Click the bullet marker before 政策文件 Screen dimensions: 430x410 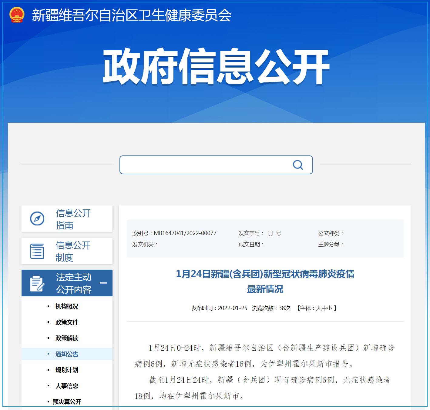click(x=48, y=322)
